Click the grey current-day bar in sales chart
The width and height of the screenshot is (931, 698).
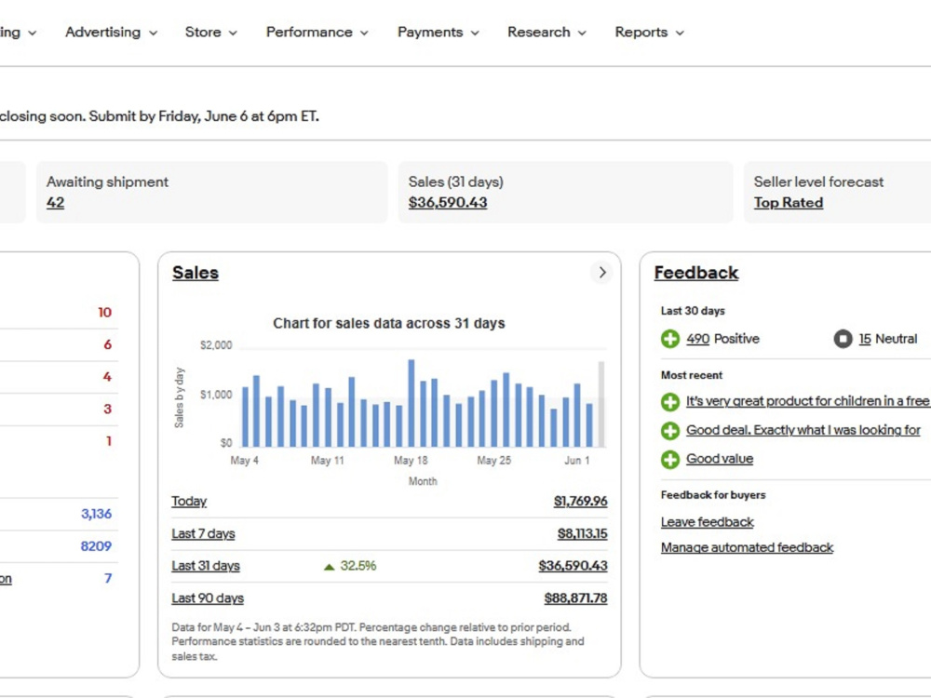coord(601,404)
